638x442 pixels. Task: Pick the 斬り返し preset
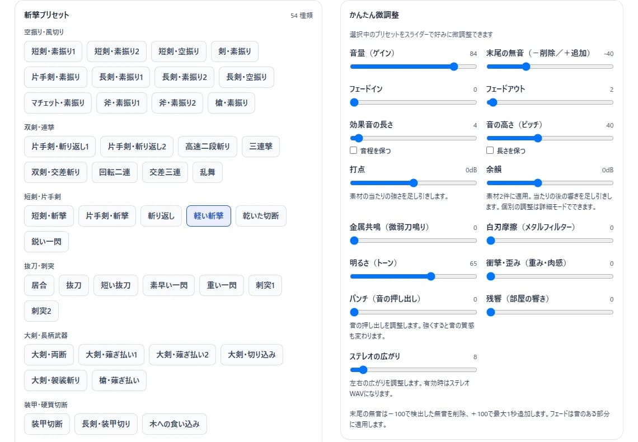click(x=161, y=216)
